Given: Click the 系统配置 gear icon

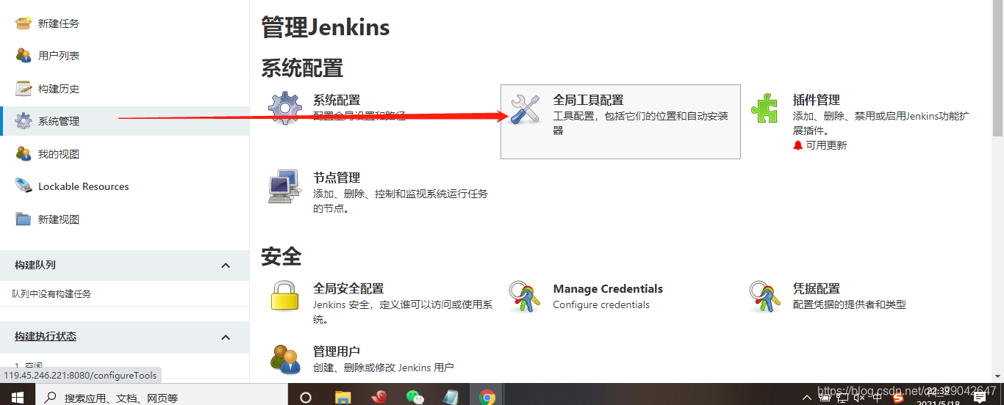Looking at the screenshot, I should [x=285, y=109].
